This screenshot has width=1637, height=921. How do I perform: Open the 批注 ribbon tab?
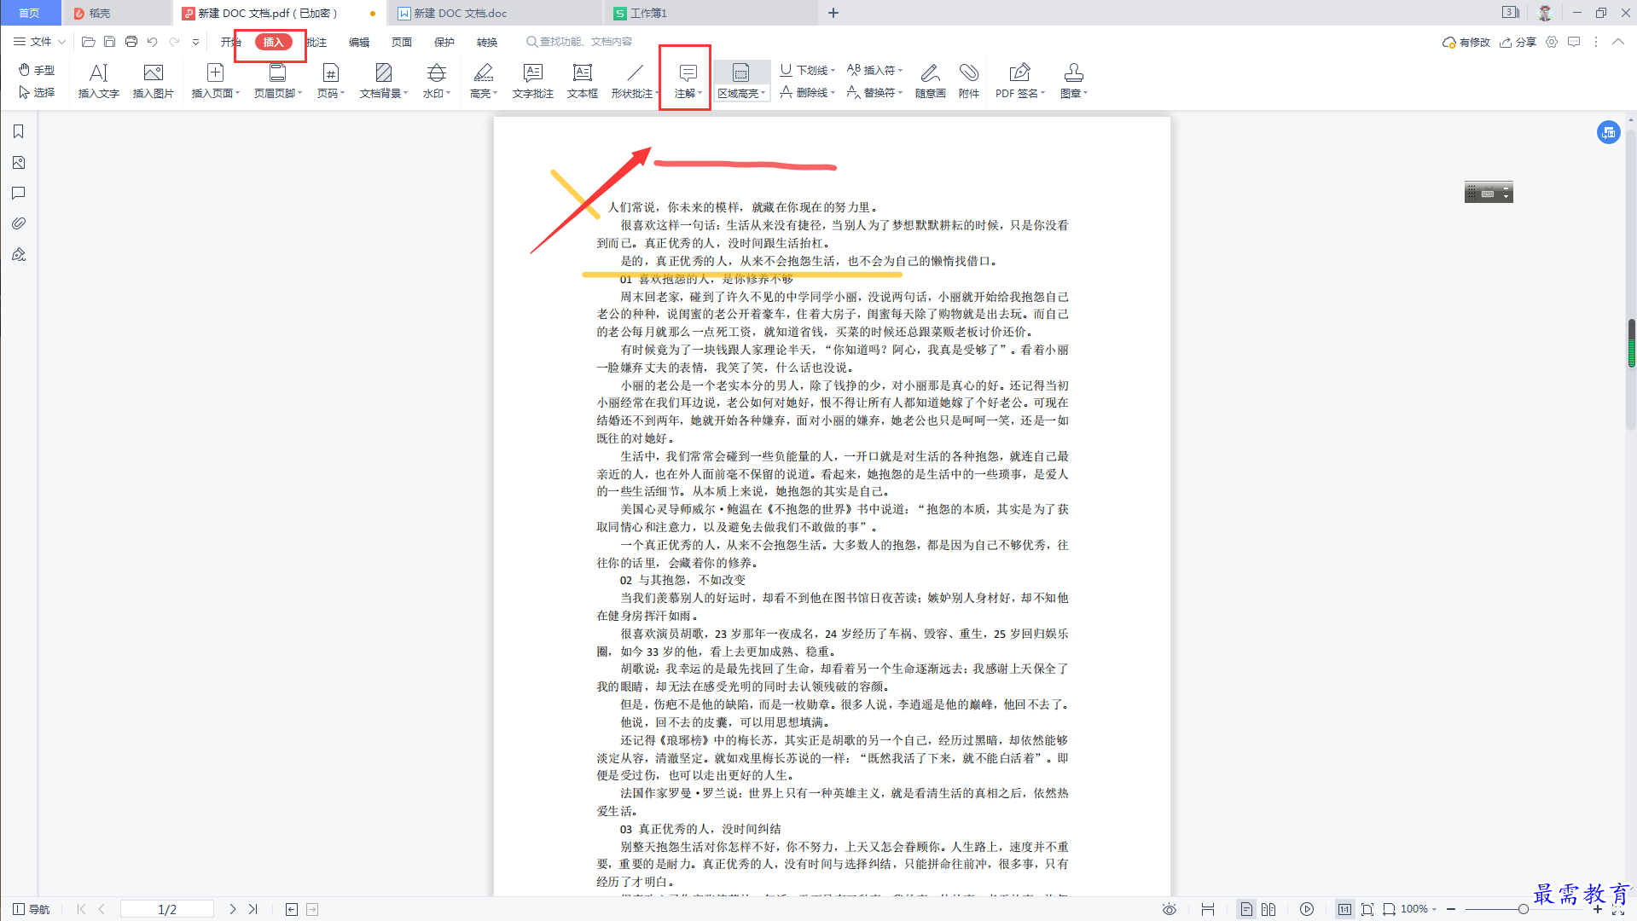pyautogui.click(x=316, y=42)
